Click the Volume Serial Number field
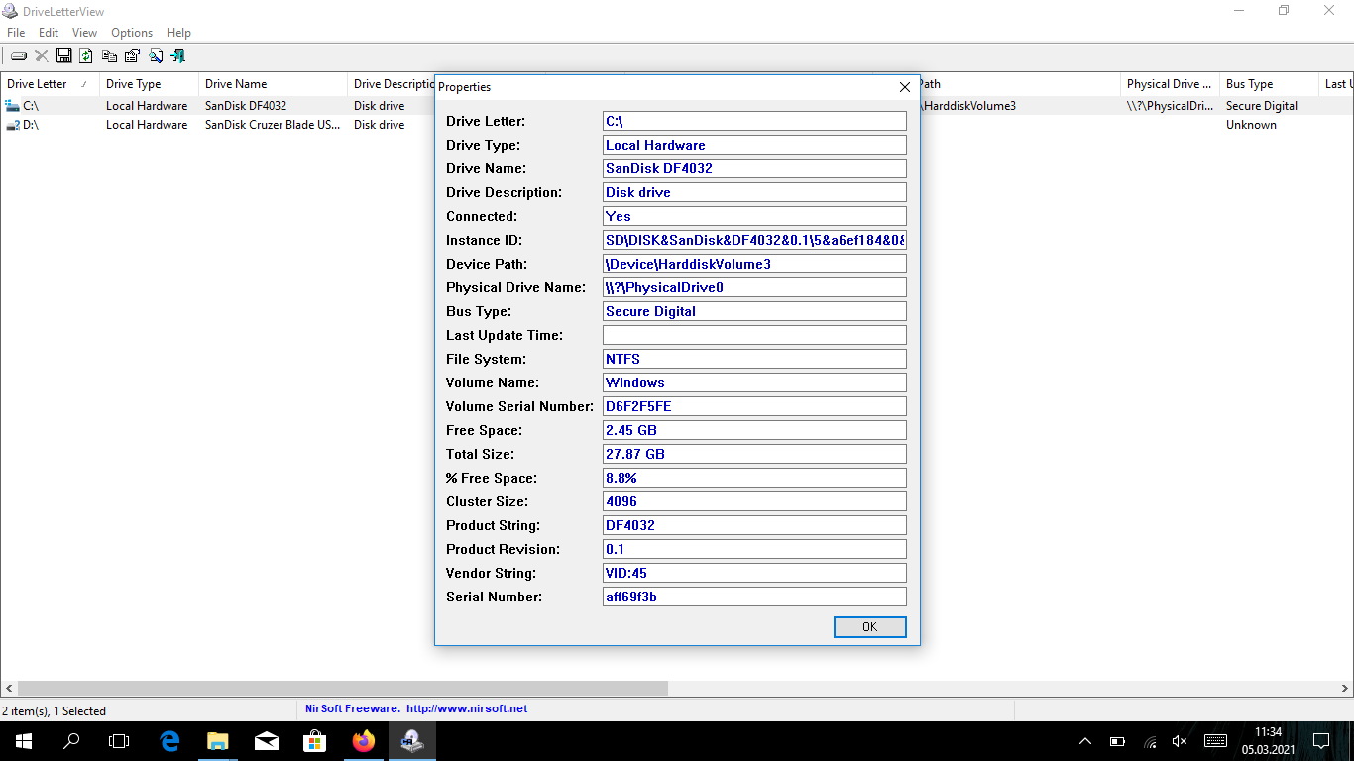 pos(754,406)
